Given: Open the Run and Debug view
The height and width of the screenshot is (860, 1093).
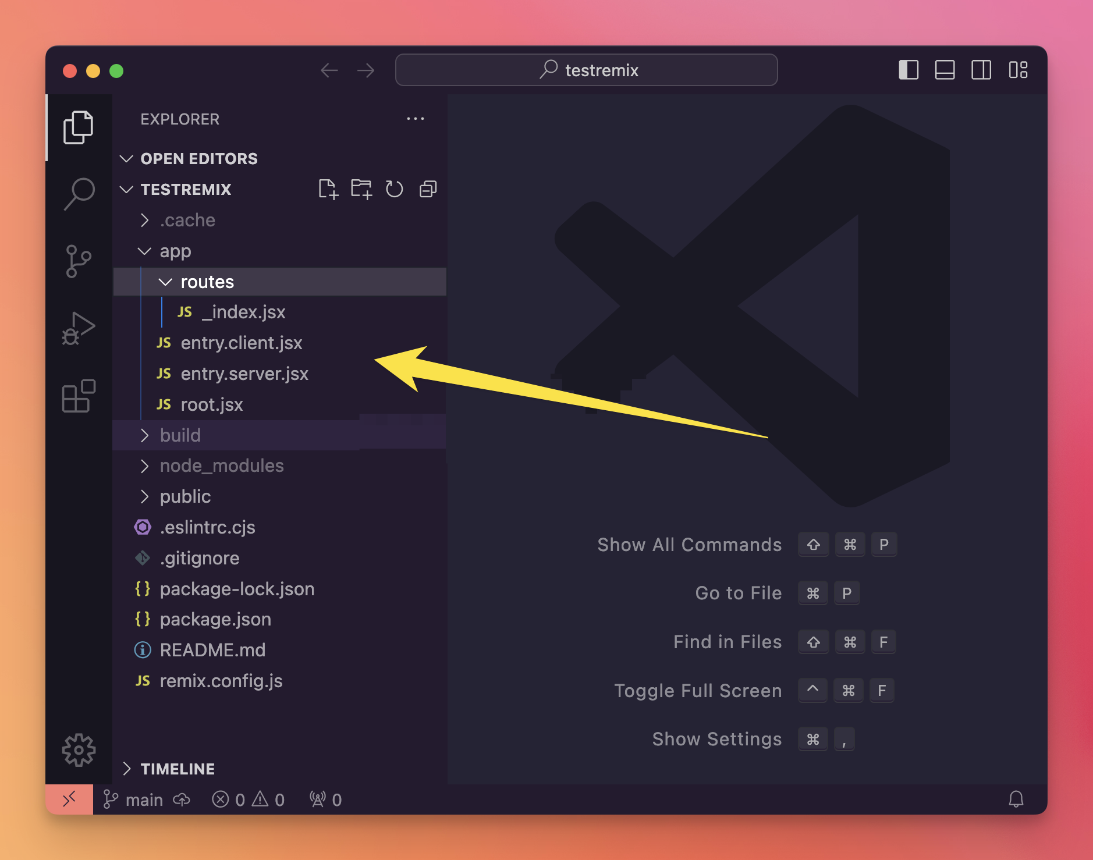Looking at the screenshot, I should [x=79, y=329].
